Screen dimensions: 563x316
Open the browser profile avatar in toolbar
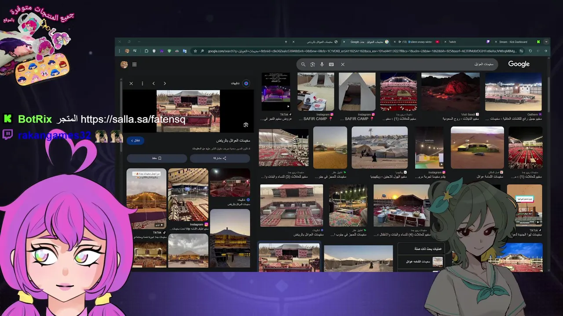(127, 51)
